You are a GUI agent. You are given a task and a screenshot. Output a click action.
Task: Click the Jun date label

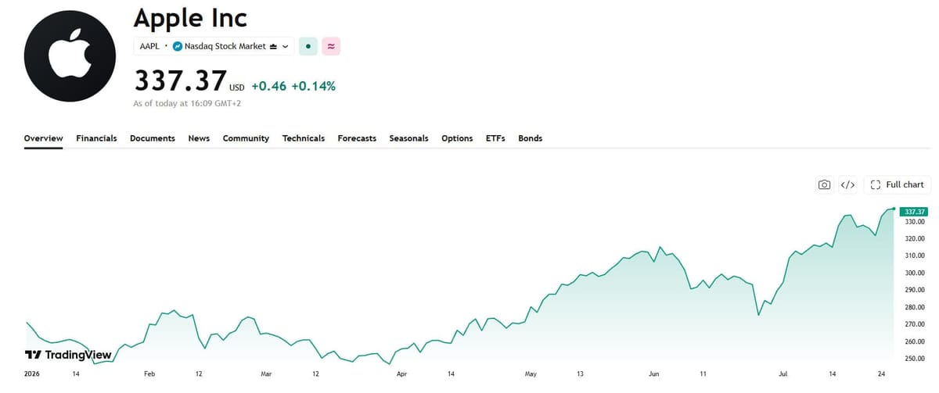coord(654,374)
